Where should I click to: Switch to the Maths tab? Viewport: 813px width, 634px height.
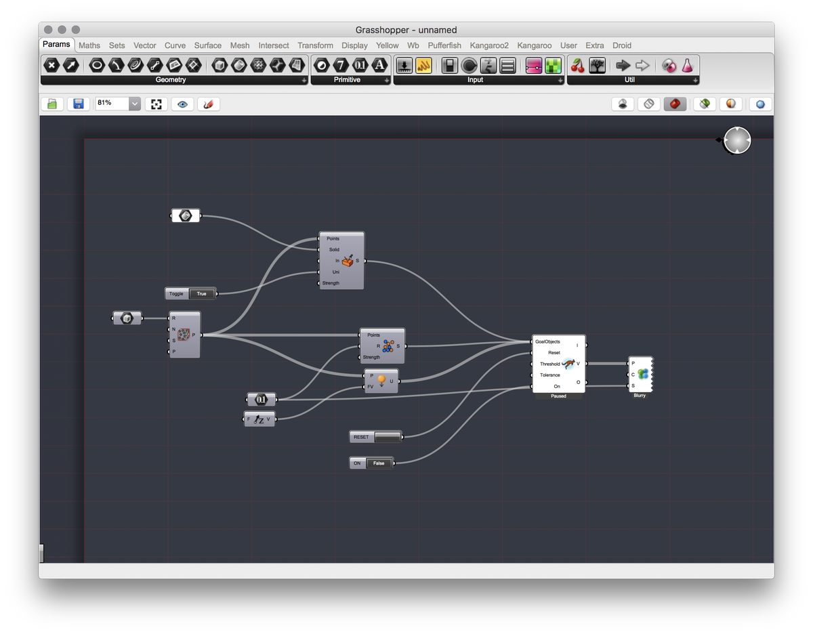(x=89, y=45)
